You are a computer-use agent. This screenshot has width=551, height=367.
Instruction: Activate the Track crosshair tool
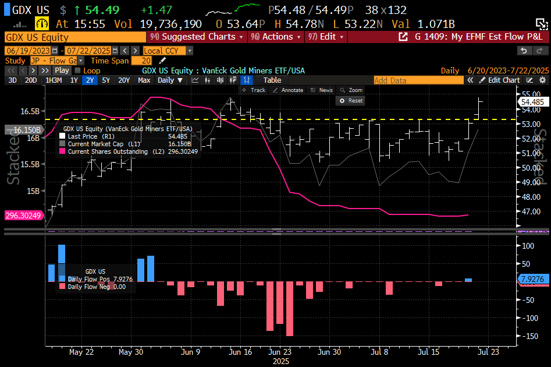[254, 90]
